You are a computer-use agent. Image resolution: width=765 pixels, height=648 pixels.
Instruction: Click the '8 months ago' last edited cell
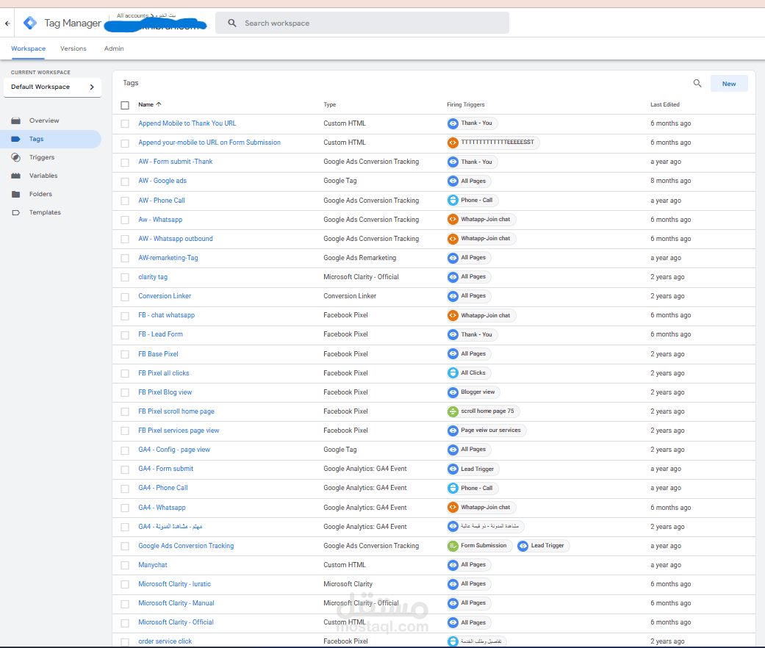pos(670,181)
